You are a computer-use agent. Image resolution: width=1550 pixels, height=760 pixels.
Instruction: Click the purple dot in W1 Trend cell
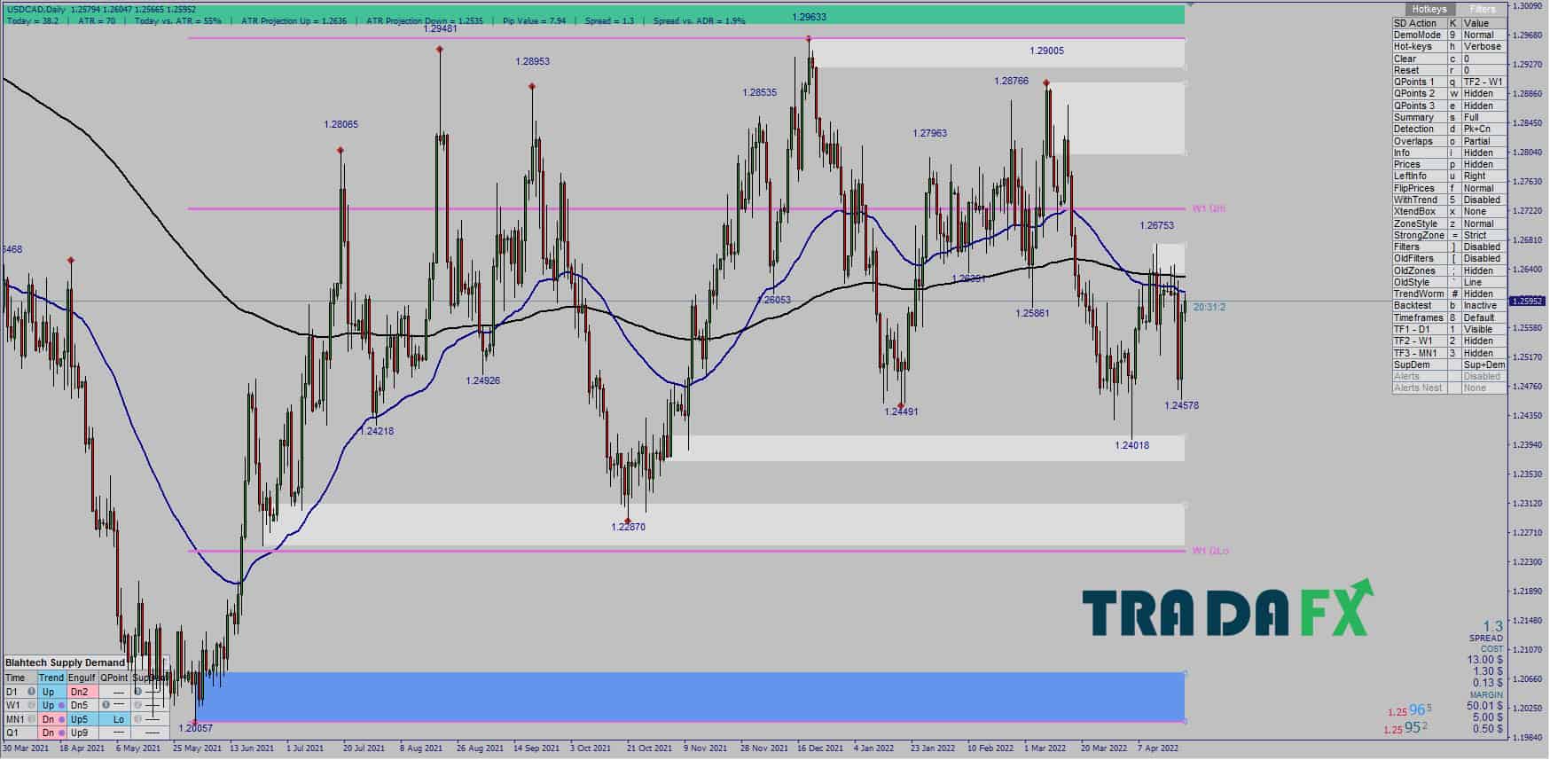coord(61,706)
